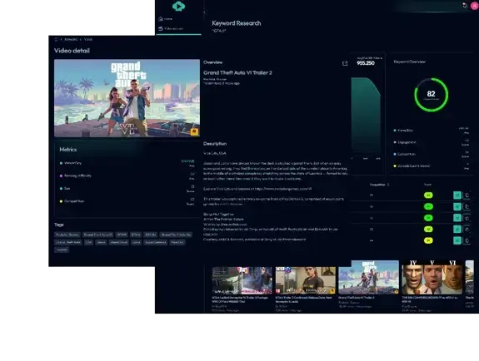Viewport: 479px width, 361px height.
Task: Click the Keyword Research page heading
Action: [x=237, y=23]
